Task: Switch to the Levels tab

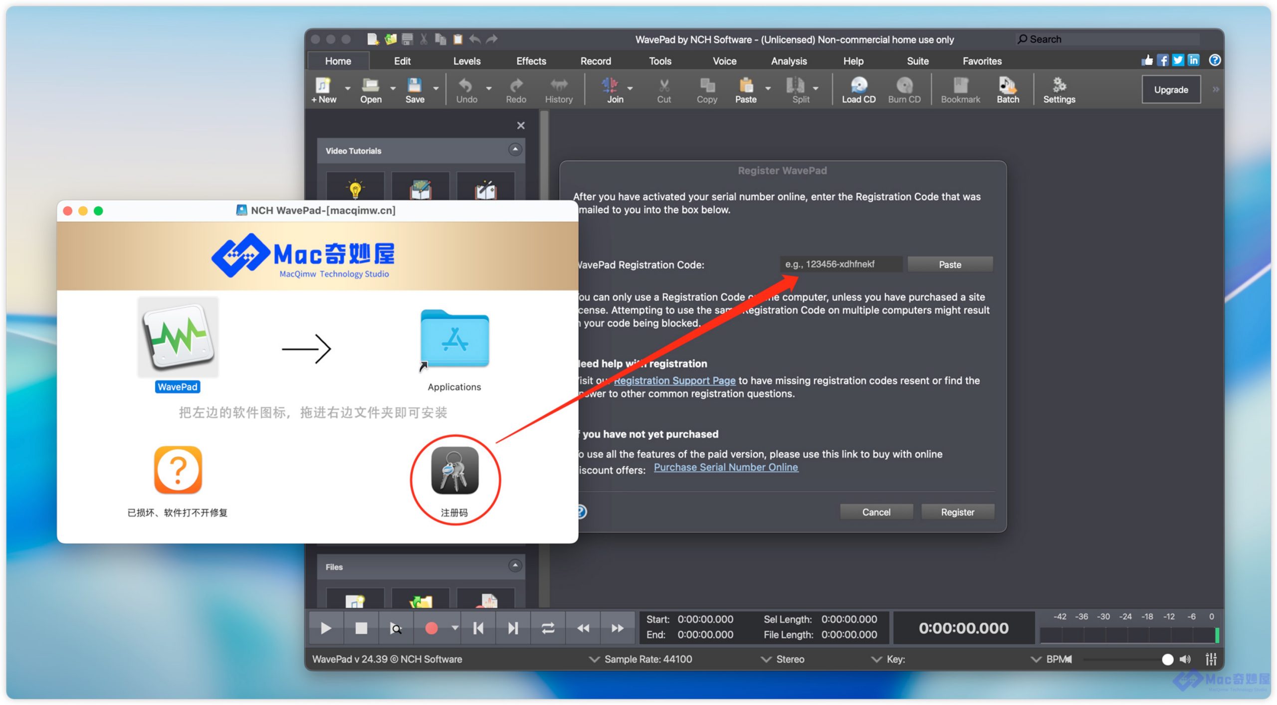Action: 467,61
